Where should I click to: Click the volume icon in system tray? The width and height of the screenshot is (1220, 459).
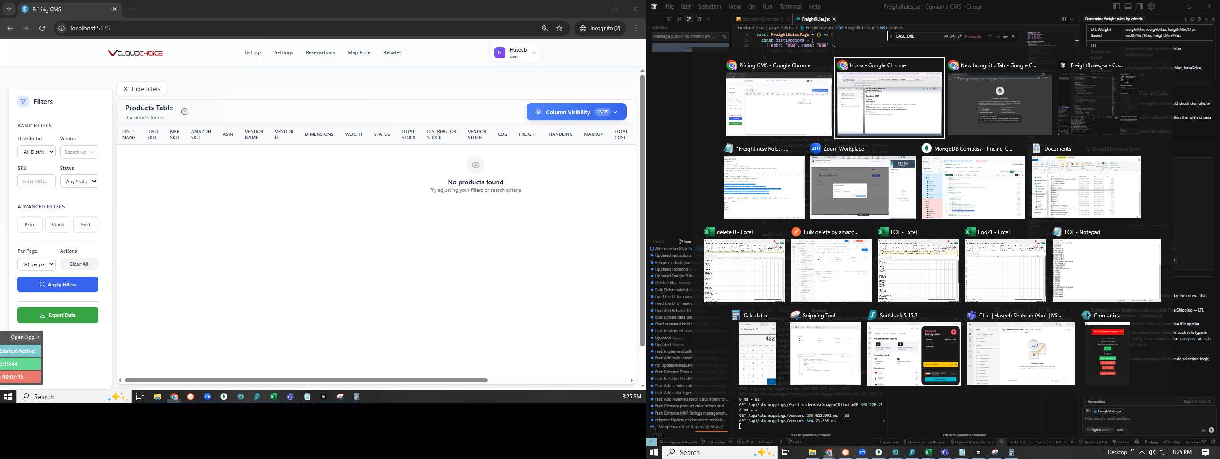[1152, 452]
